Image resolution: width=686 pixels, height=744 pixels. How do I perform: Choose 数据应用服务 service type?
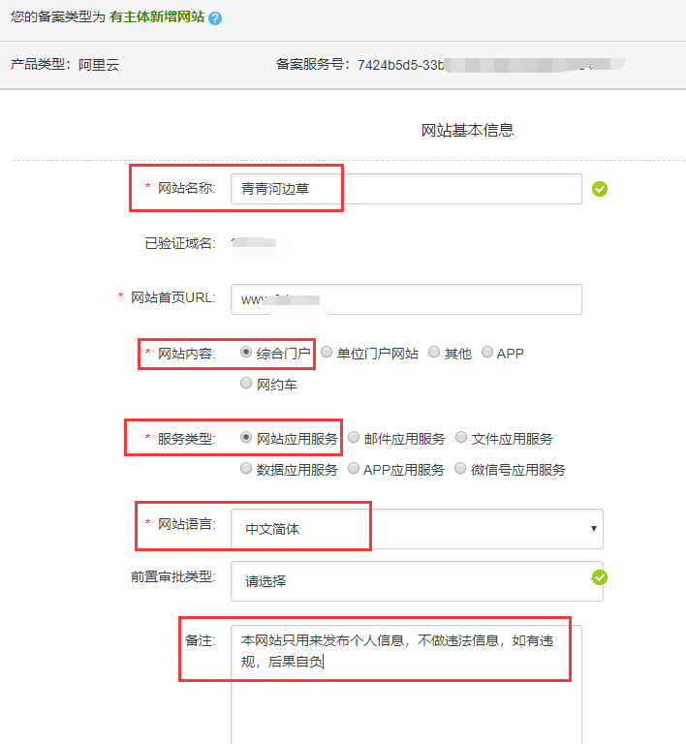click(x=246, y=469)
